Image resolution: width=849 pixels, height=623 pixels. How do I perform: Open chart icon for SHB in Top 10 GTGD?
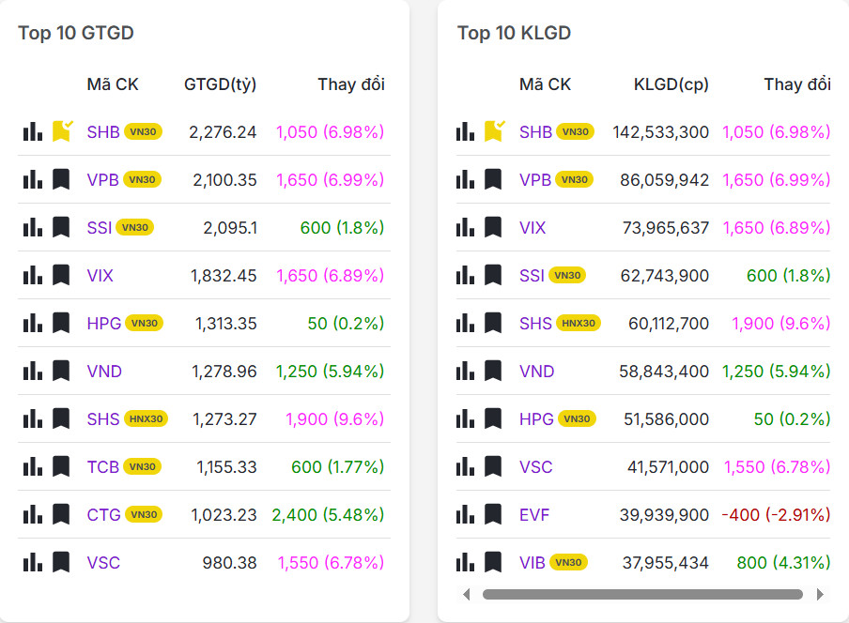coord(33,131)
